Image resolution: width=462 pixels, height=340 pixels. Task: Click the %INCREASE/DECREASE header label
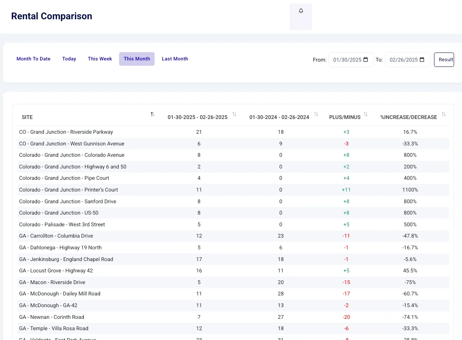pyautogui.click(x=409, y=117)
